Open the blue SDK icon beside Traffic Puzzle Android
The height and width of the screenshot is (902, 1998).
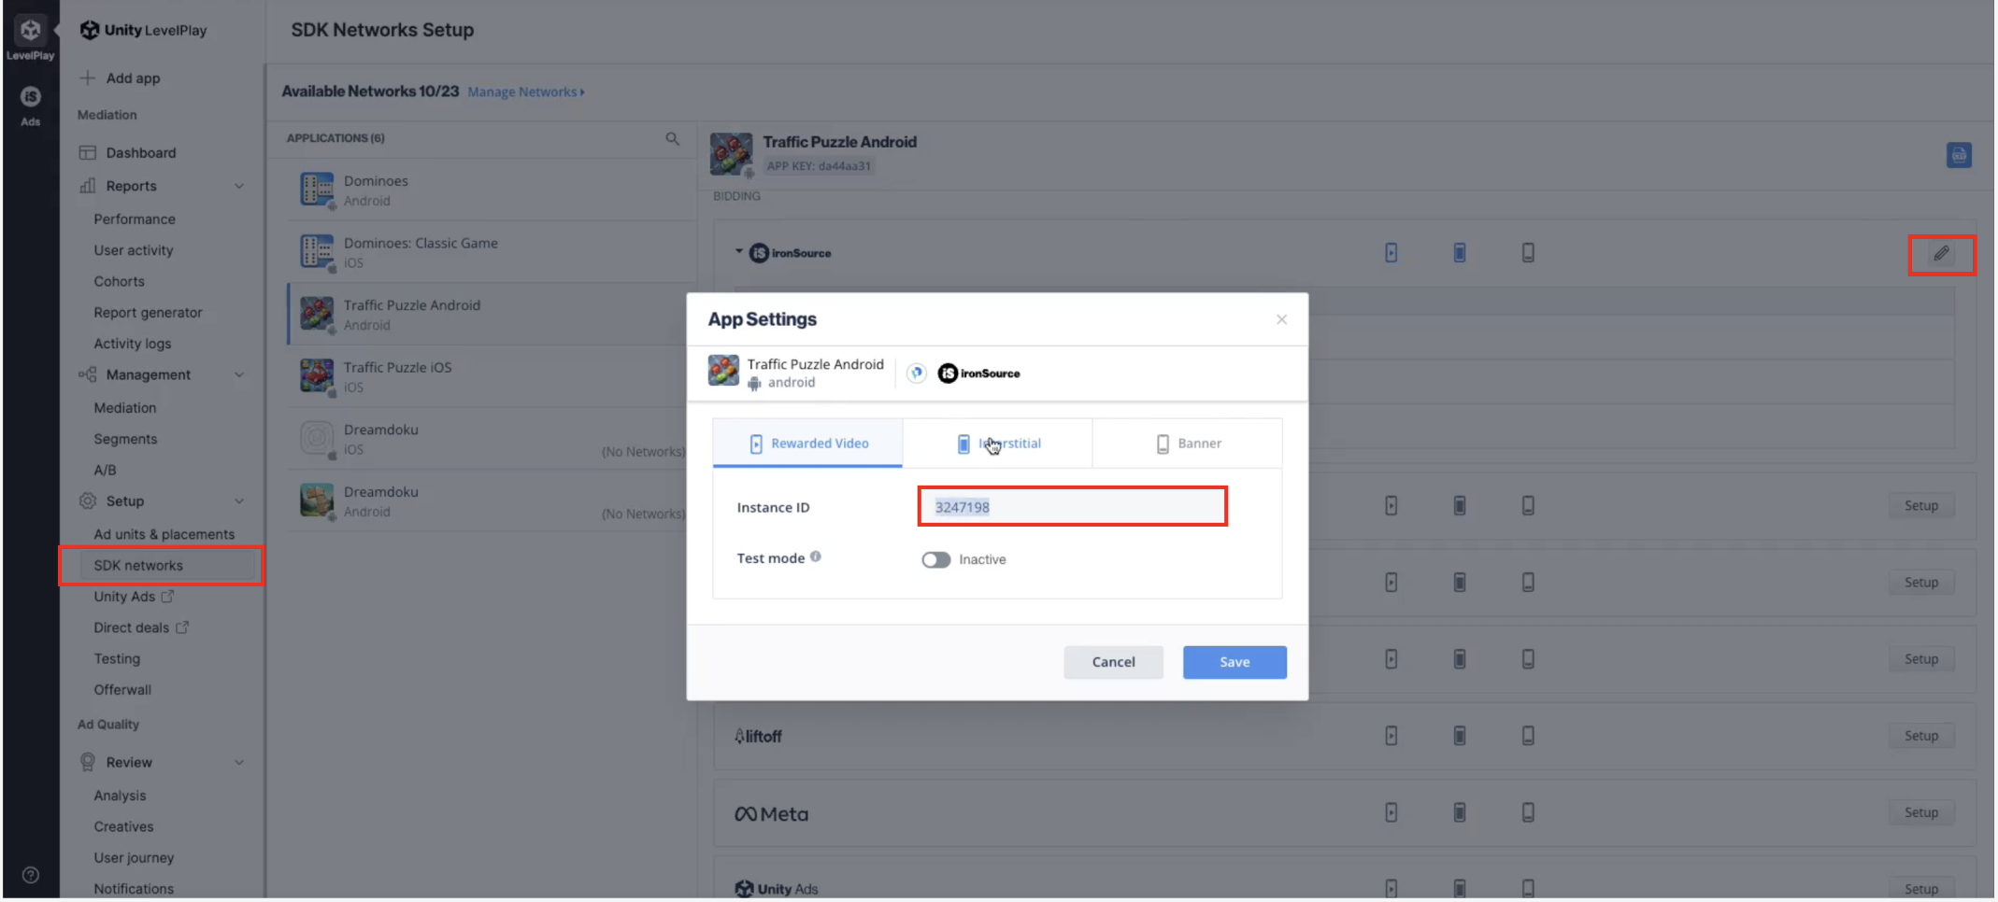[1959, 155]
